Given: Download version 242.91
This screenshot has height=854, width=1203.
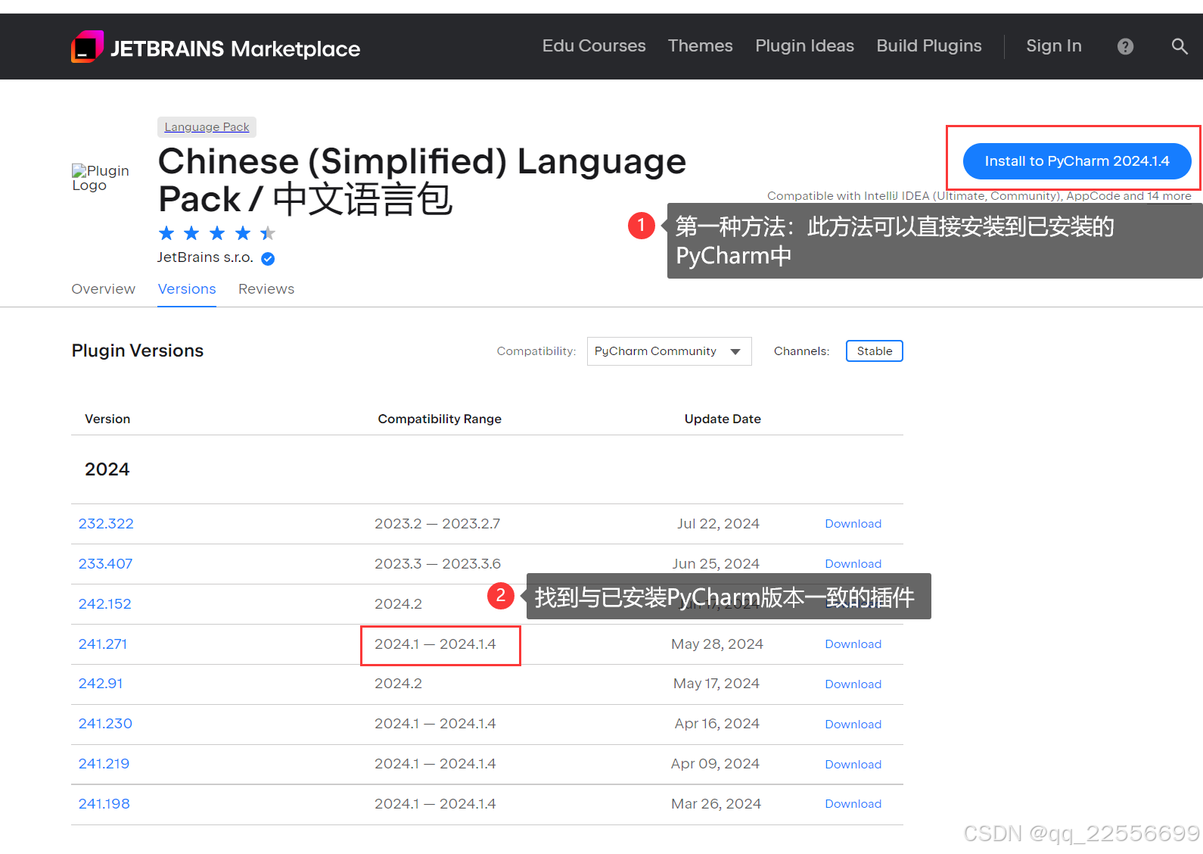Looking at the screenshot, I should pyautogui.click(x=853, y=684).
